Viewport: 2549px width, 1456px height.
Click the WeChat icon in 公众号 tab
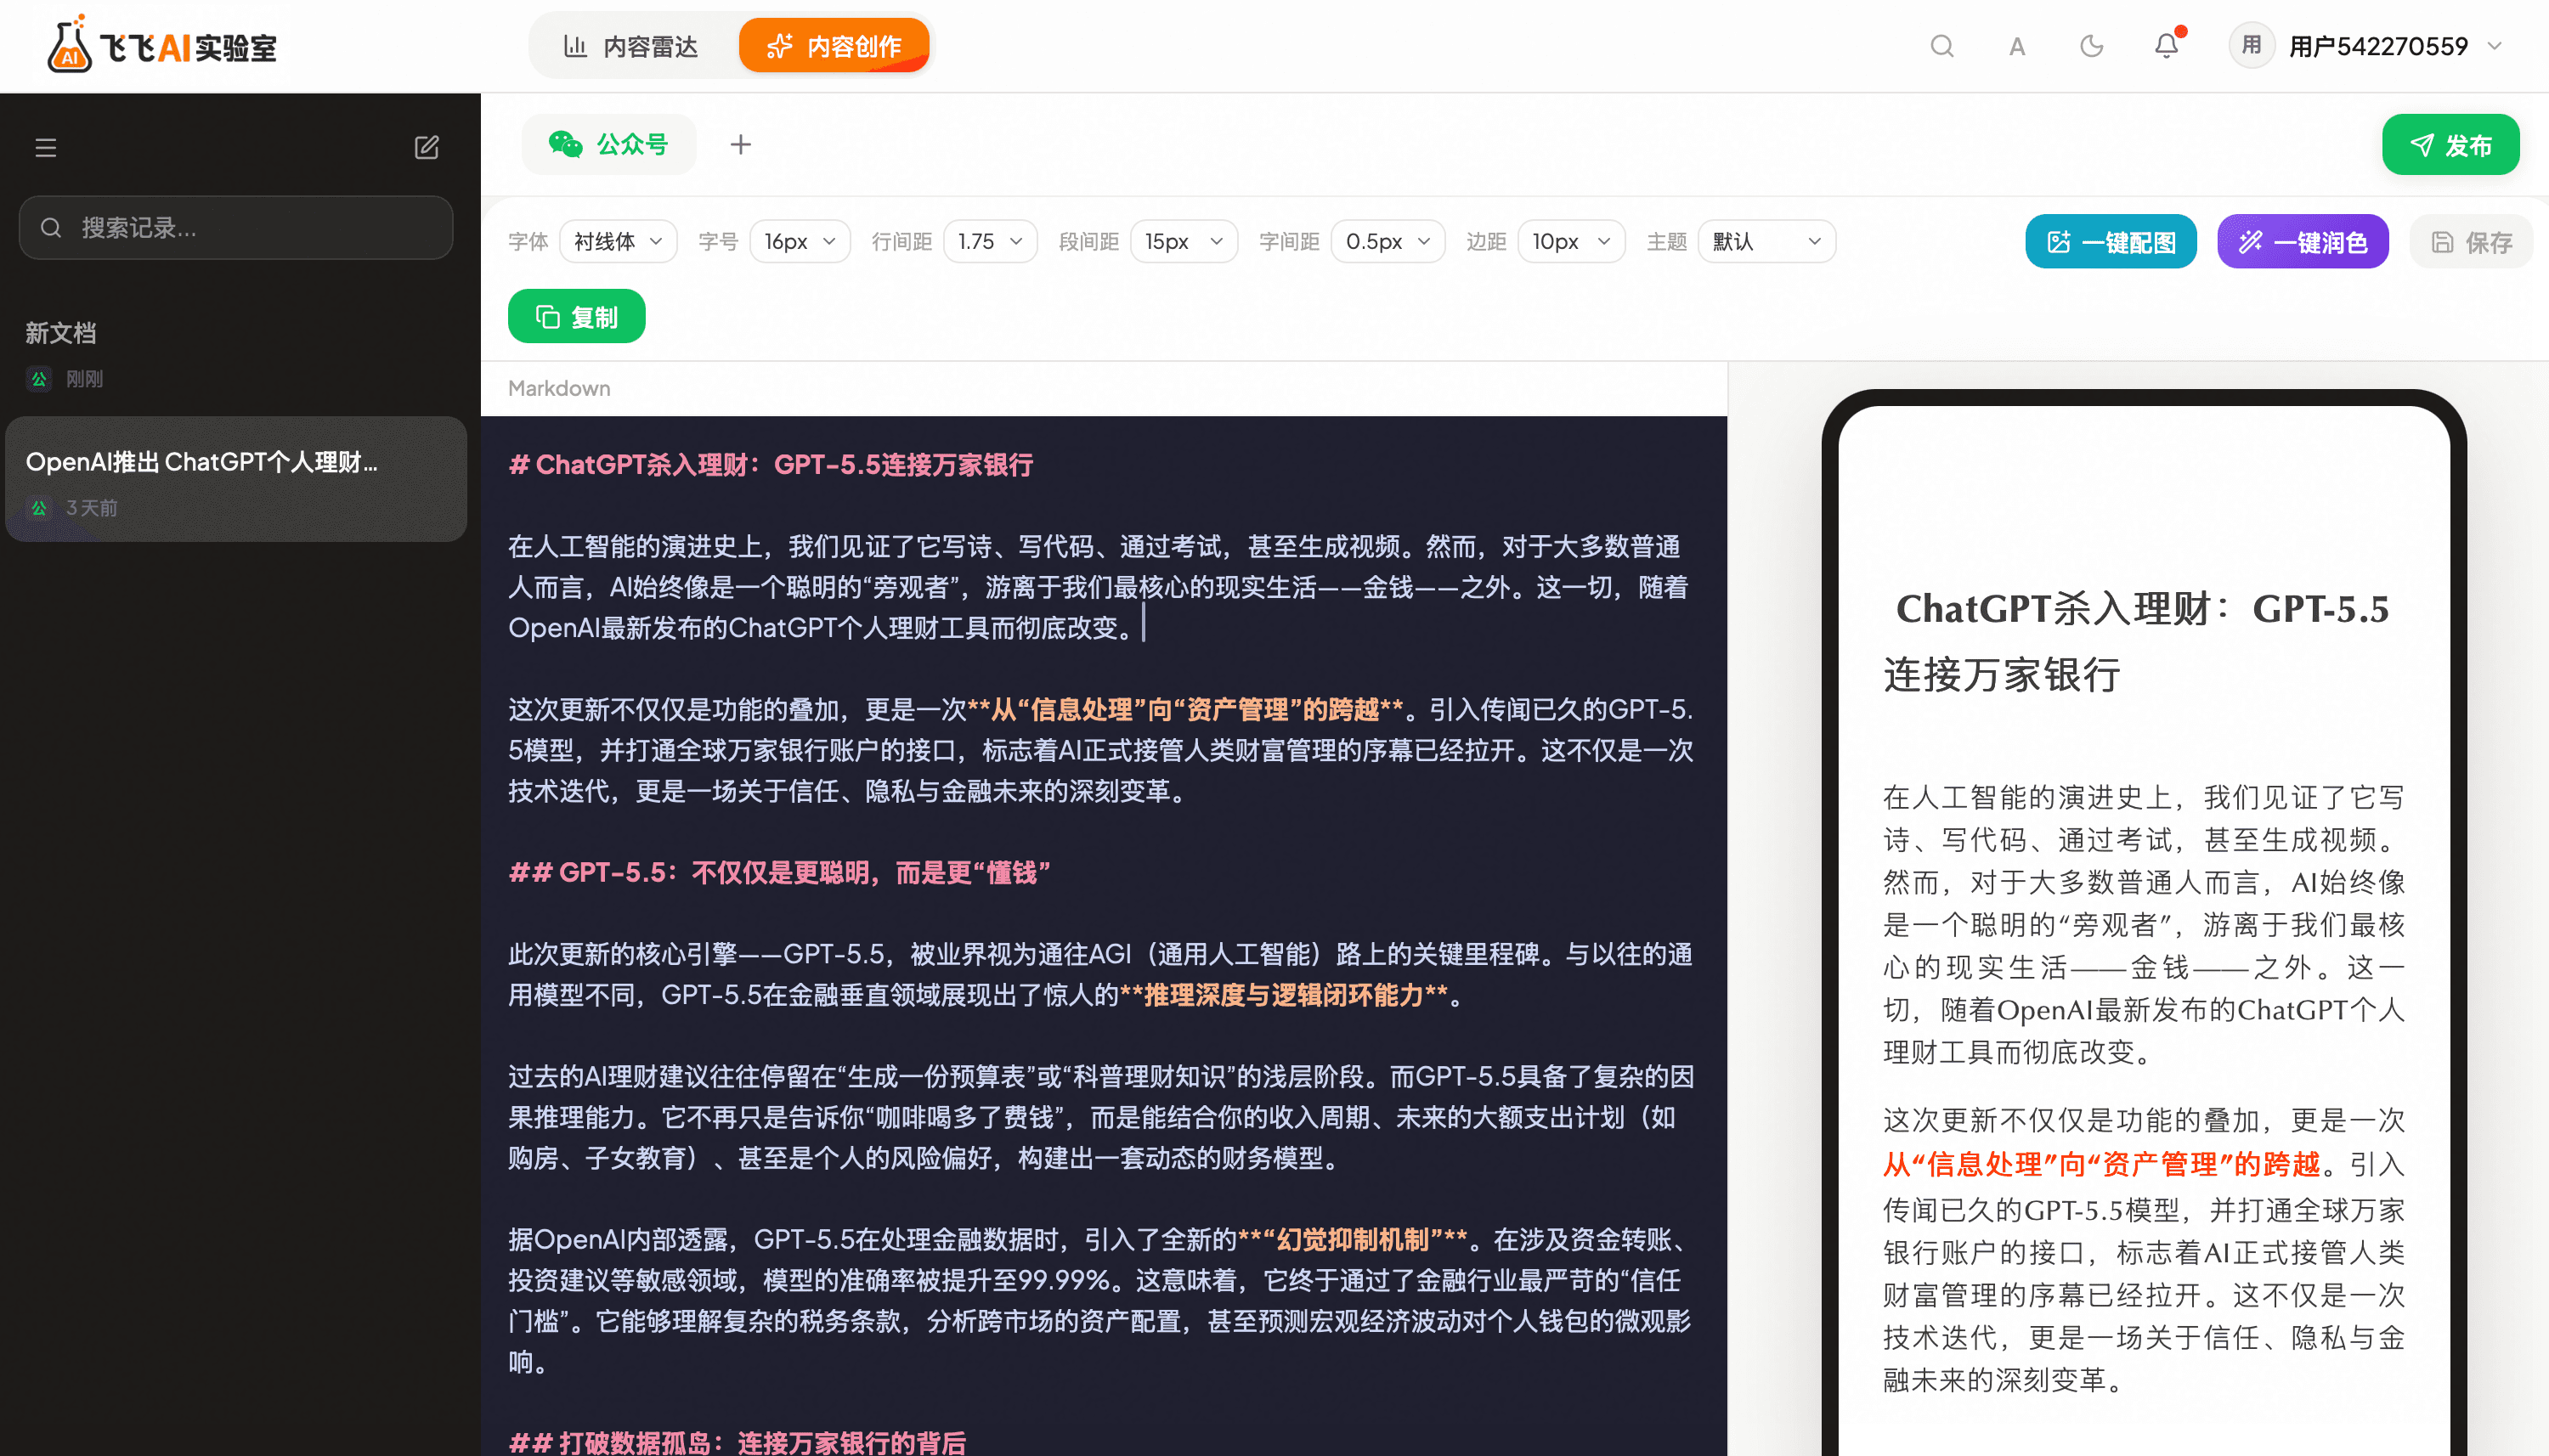click(x=565, y=145)
